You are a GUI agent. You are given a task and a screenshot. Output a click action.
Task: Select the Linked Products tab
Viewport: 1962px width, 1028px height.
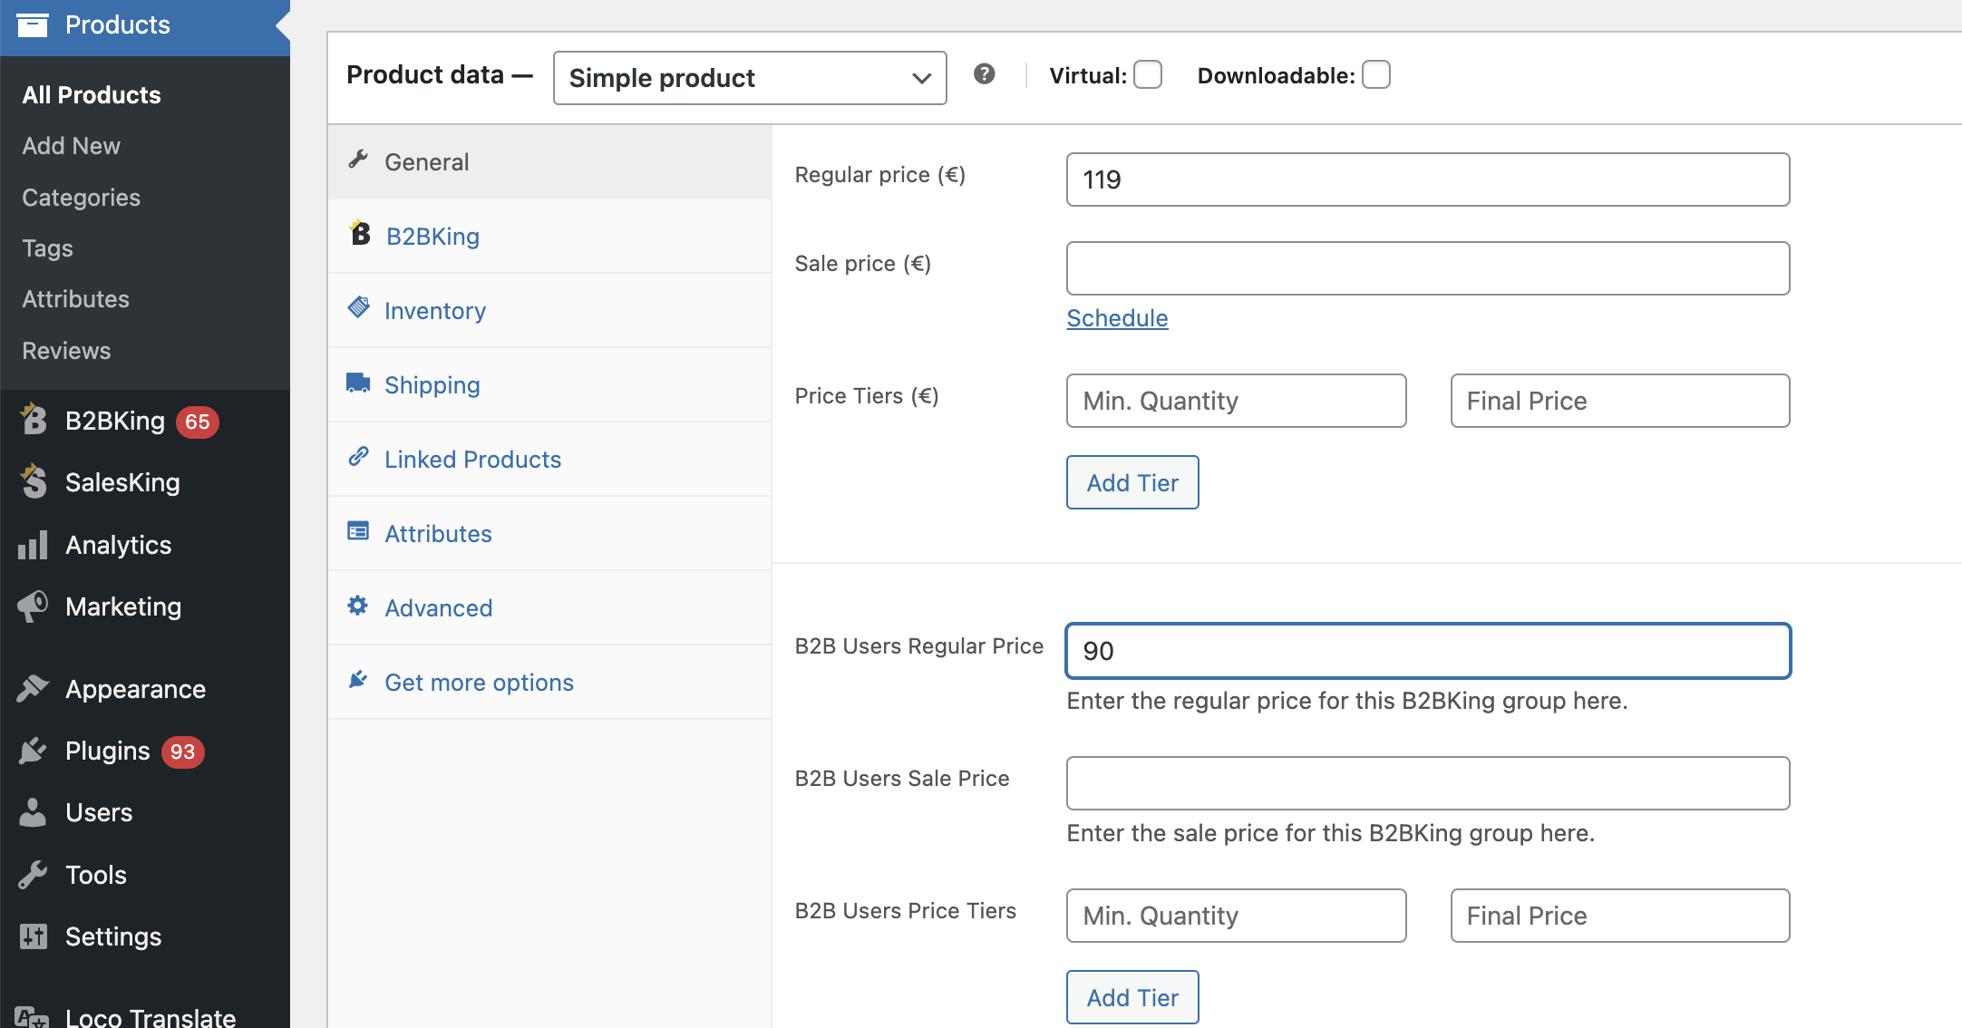click(549, 460)
